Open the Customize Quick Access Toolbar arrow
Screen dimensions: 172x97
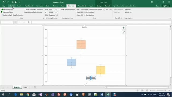coord(20,2)
